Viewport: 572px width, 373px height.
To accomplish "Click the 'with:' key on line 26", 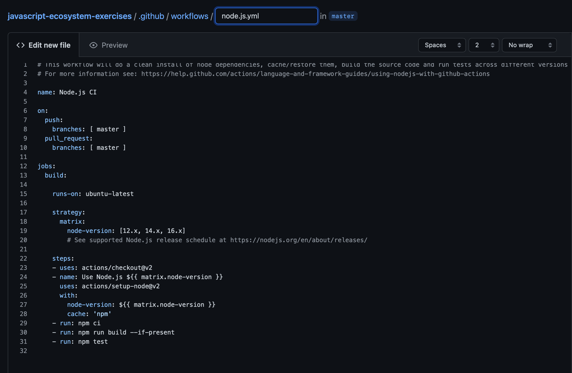I will 69,296.
